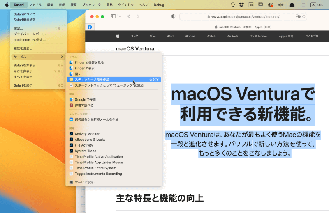The image size is (329, 213).
Task: Choose 履歴を消去... menu item
Action: pos(38,48)
